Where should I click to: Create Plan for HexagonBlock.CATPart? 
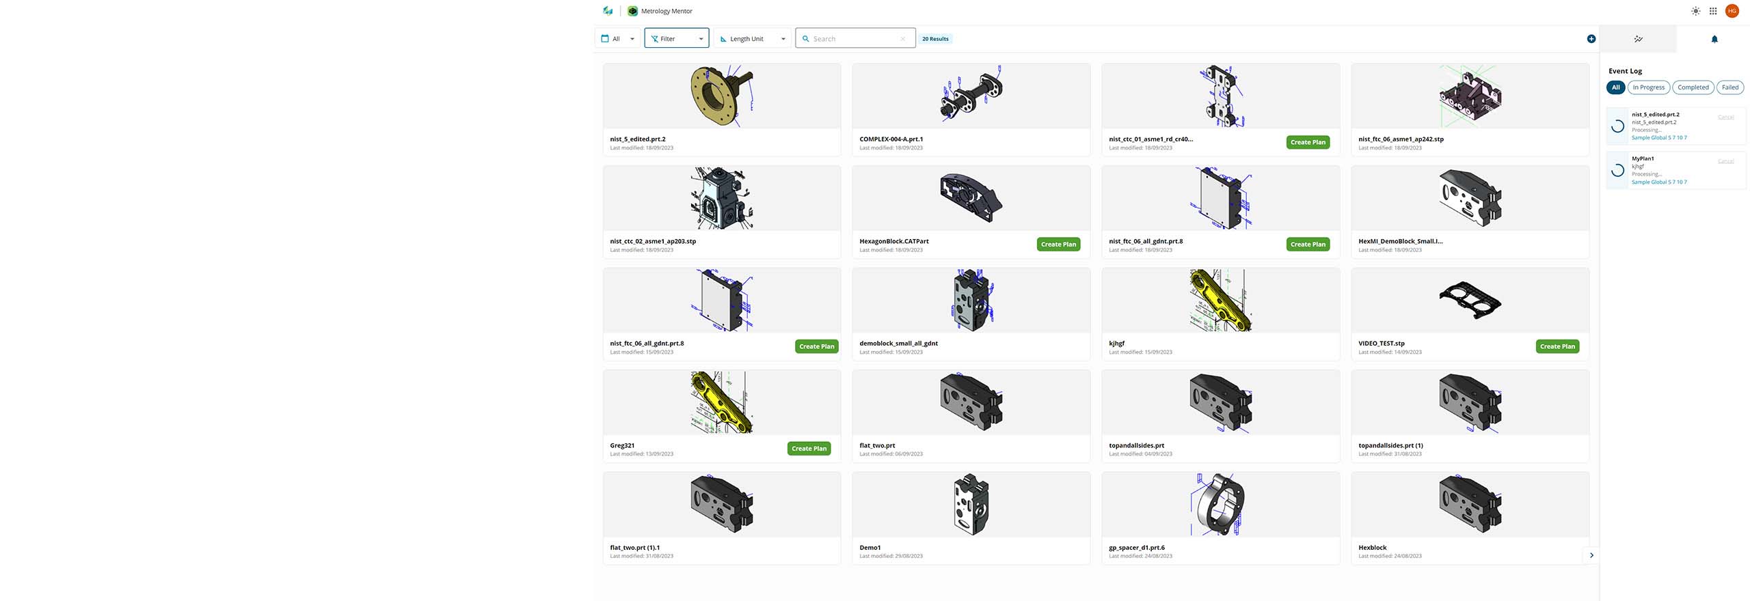(1058, 244)
